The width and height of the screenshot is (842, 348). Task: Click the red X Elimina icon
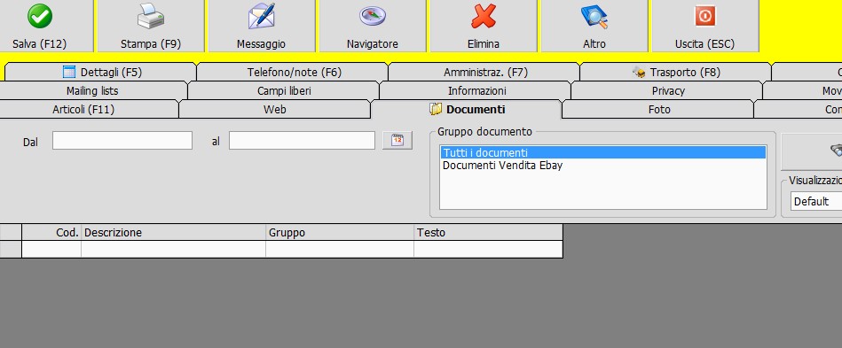pos(484,16)
